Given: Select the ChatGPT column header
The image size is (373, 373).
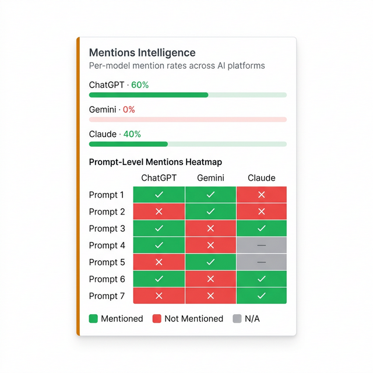Looking at the screenshot, I should 159,178.
